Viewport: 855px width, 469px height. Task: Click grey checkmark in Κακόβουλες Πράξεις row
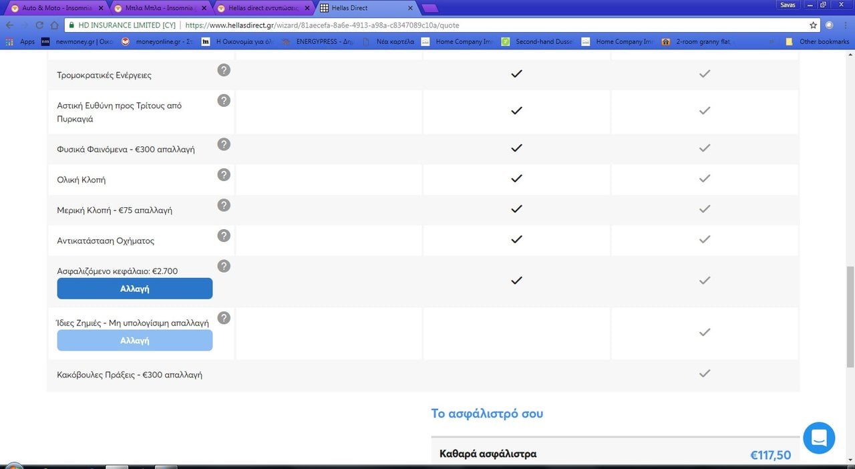coord(704,373)
